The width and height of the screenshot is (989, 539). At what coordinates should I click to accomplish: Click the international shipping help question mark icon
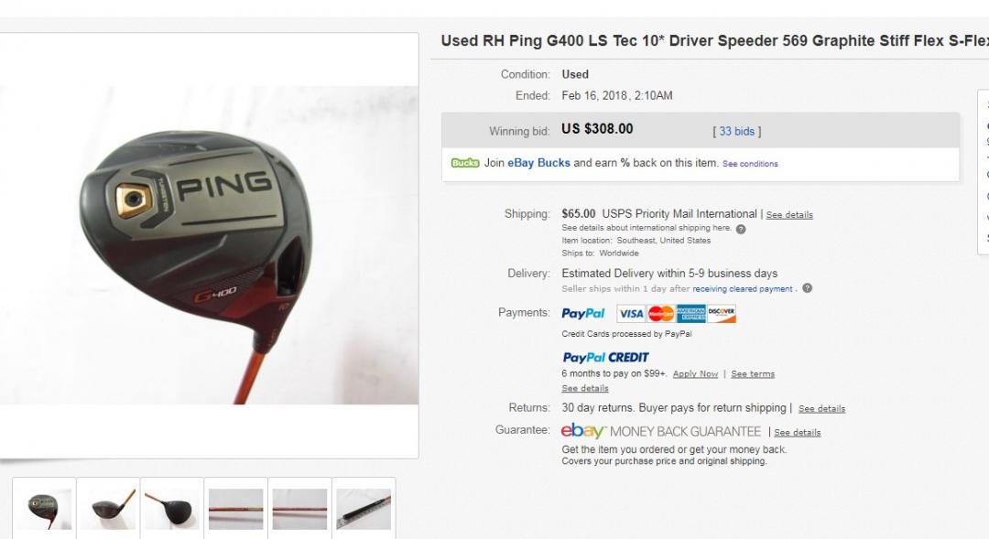[x=741, y=229]
